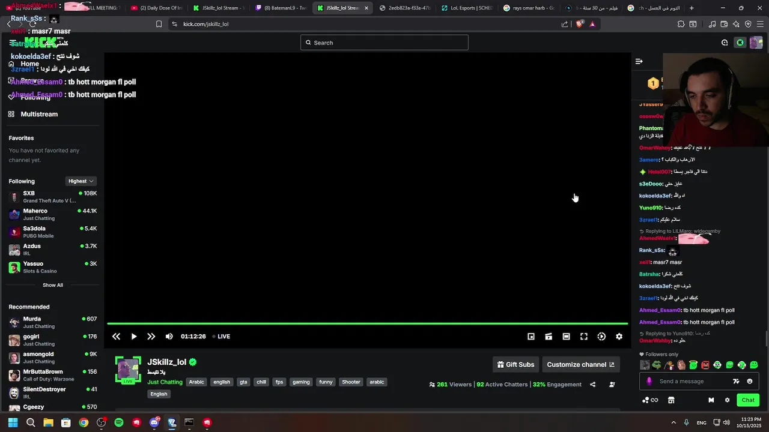Open chat settings gear icon
769x432 pixels.
(x=727, y=400)
